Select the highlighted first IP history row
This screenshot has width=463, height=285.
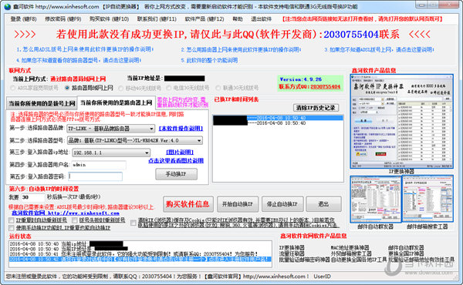pyautogui.click(x=278, y=118)
